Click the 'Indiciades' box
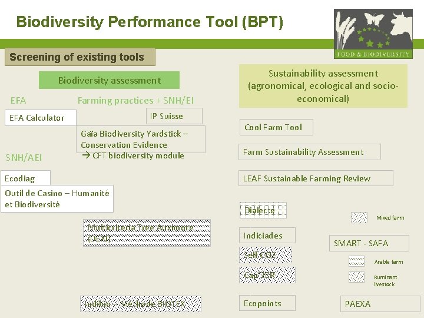Viewport: 424px width, 318px height. (267, 235)
